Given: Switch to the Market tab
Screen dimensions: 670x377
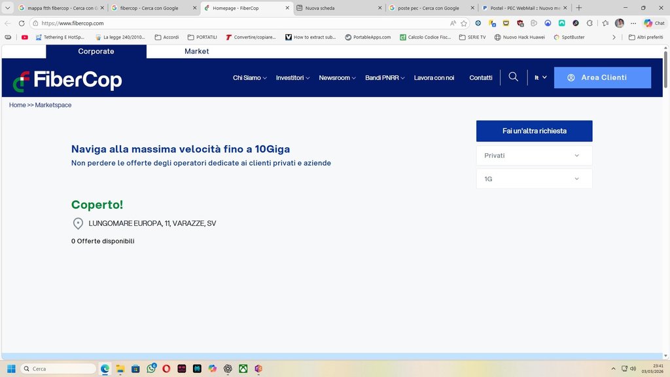Looking at the screenshot, I should 196,51.
